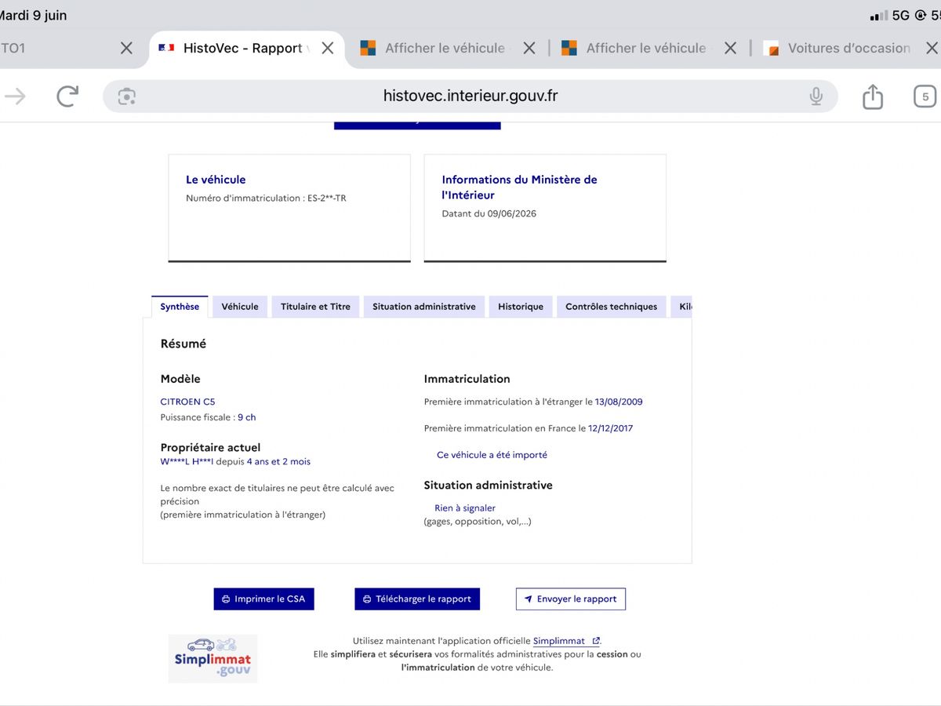Follow the Simplimmat application link
This screenshot has width=941, height=706.
[x=566, y=641]
